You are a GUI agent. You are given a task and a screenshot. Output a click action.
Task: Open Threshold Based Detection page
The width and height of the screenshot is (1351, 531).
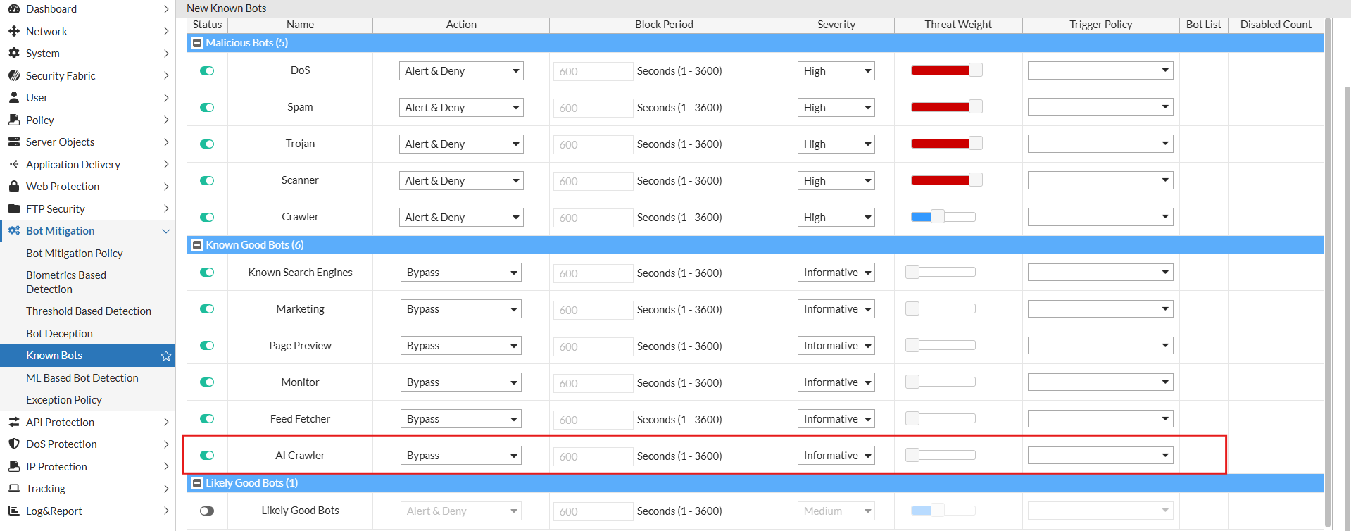89,311
